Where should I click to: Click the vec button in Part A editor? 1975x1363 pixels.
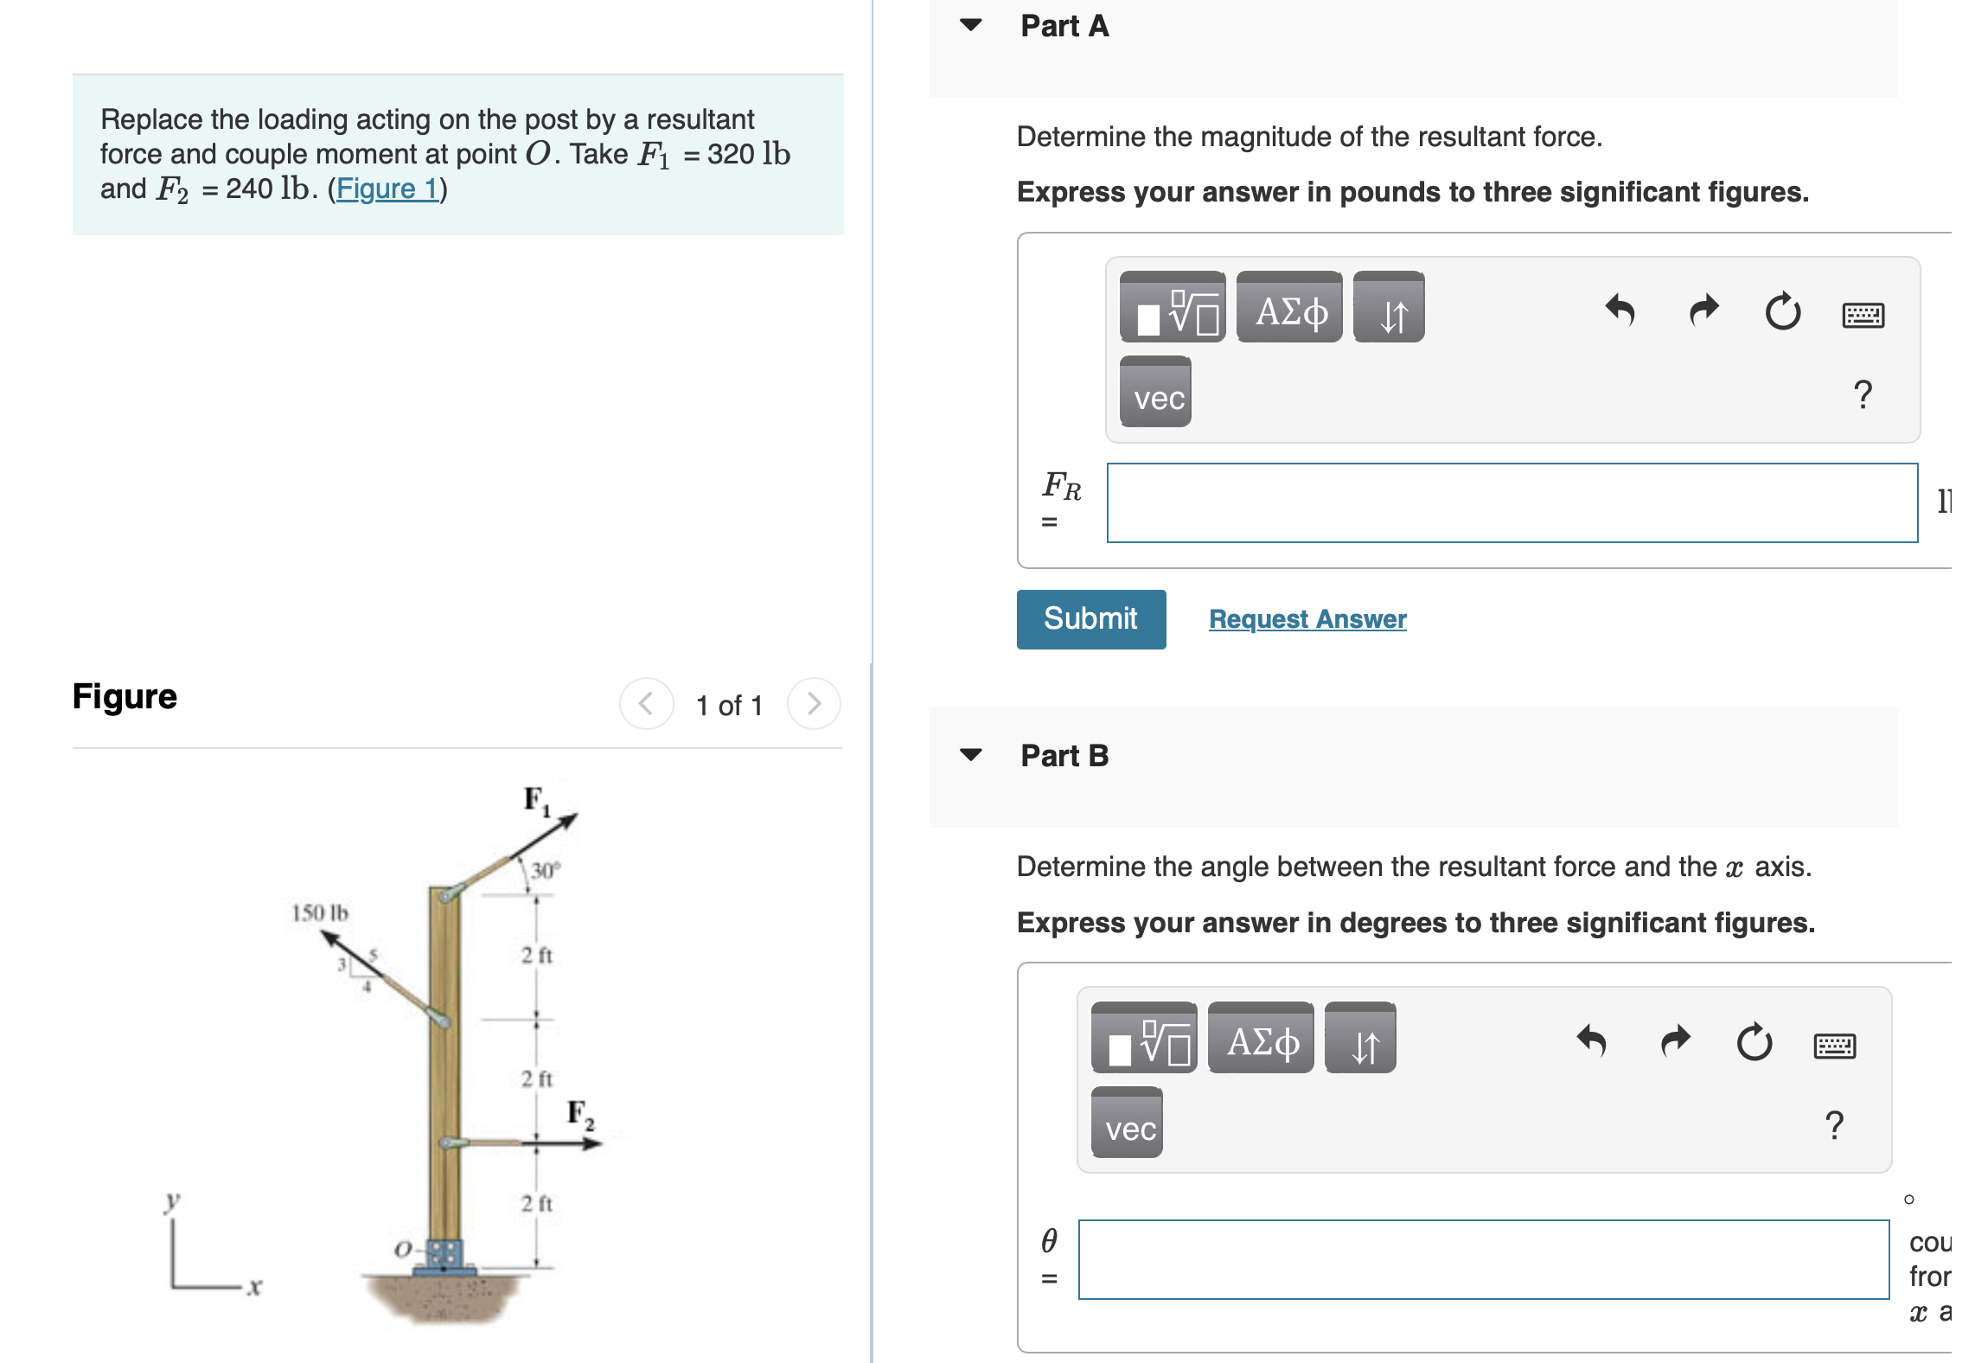[1156, 398]
